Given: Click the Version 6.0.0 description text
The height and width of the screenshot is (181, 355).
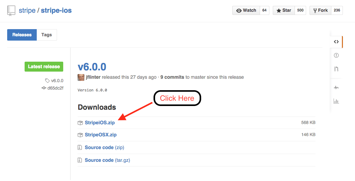Looking at the screenshot, I should 92,90.
